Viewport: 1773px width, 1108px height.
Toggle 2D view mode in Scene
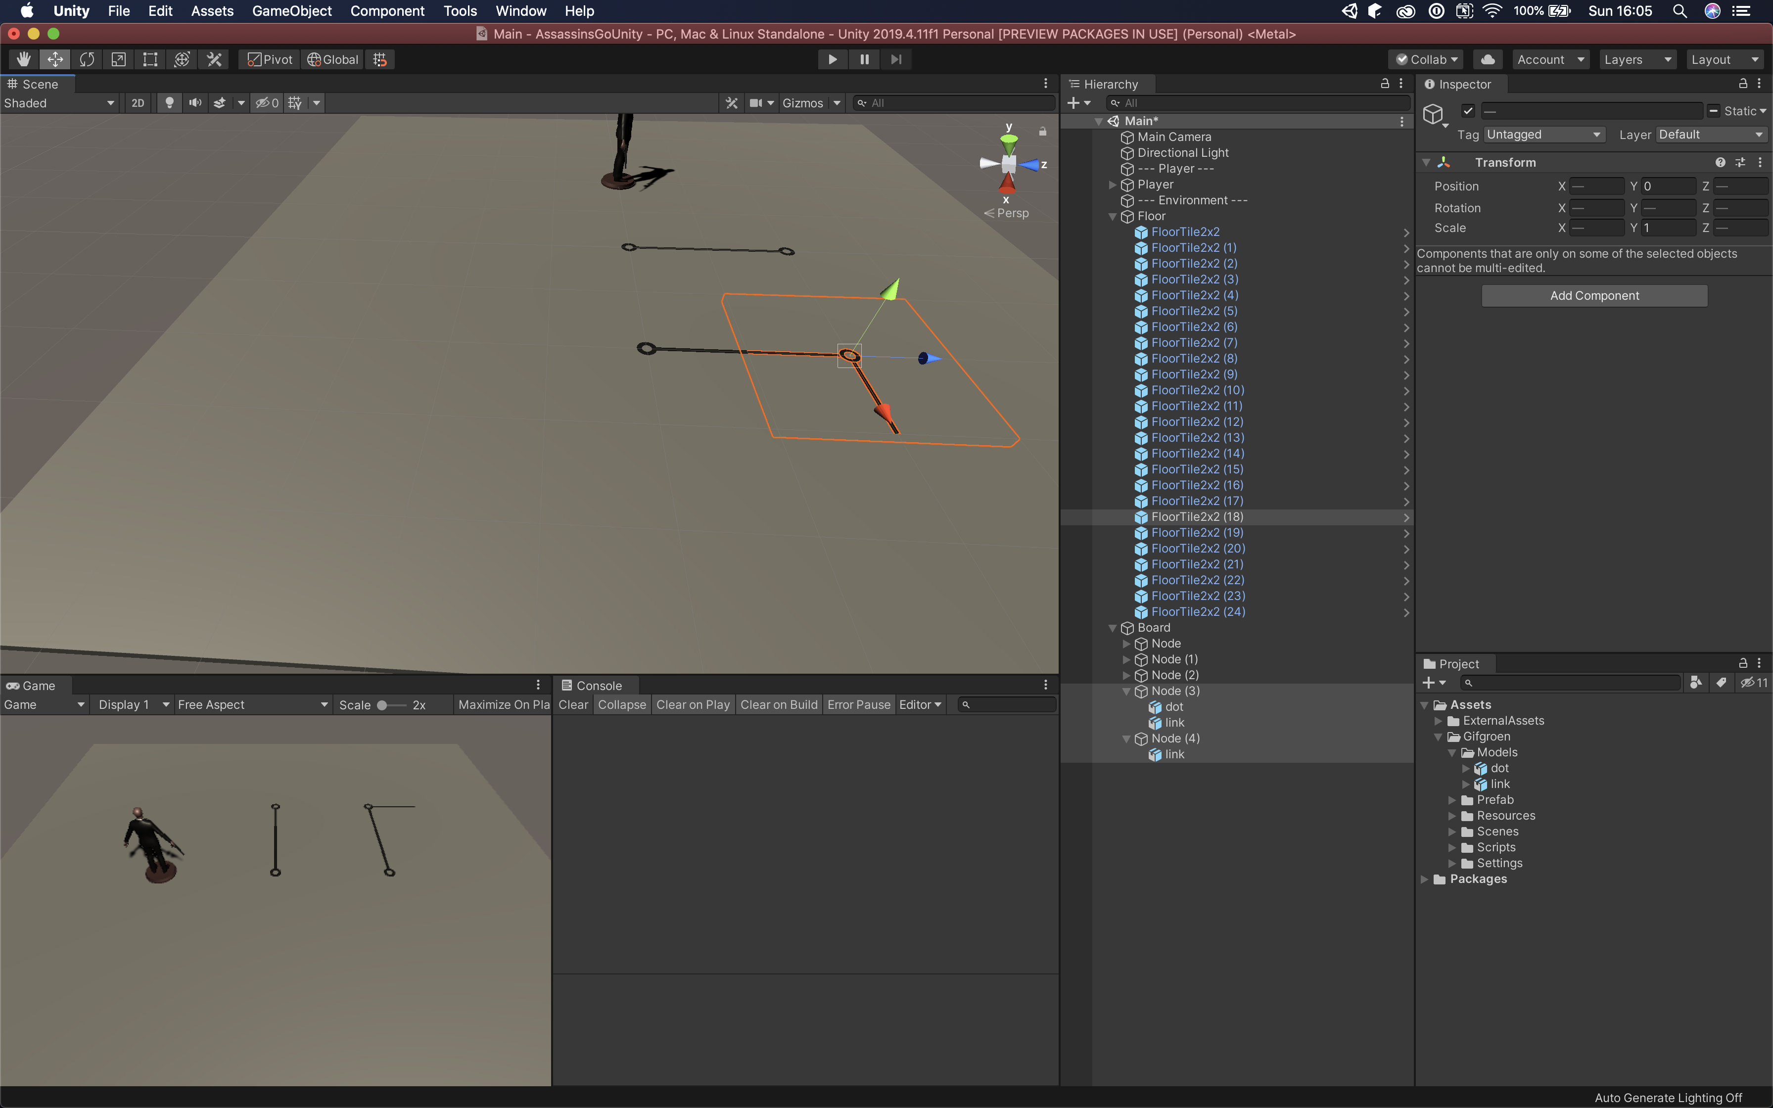point(138,102)
